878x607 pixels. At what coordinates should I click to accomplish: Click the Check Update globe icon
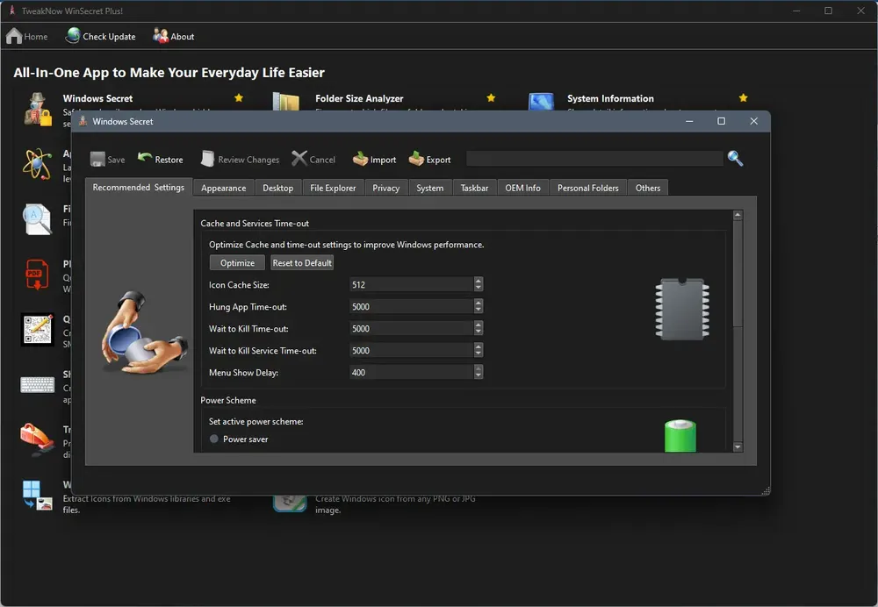(73, 36)
